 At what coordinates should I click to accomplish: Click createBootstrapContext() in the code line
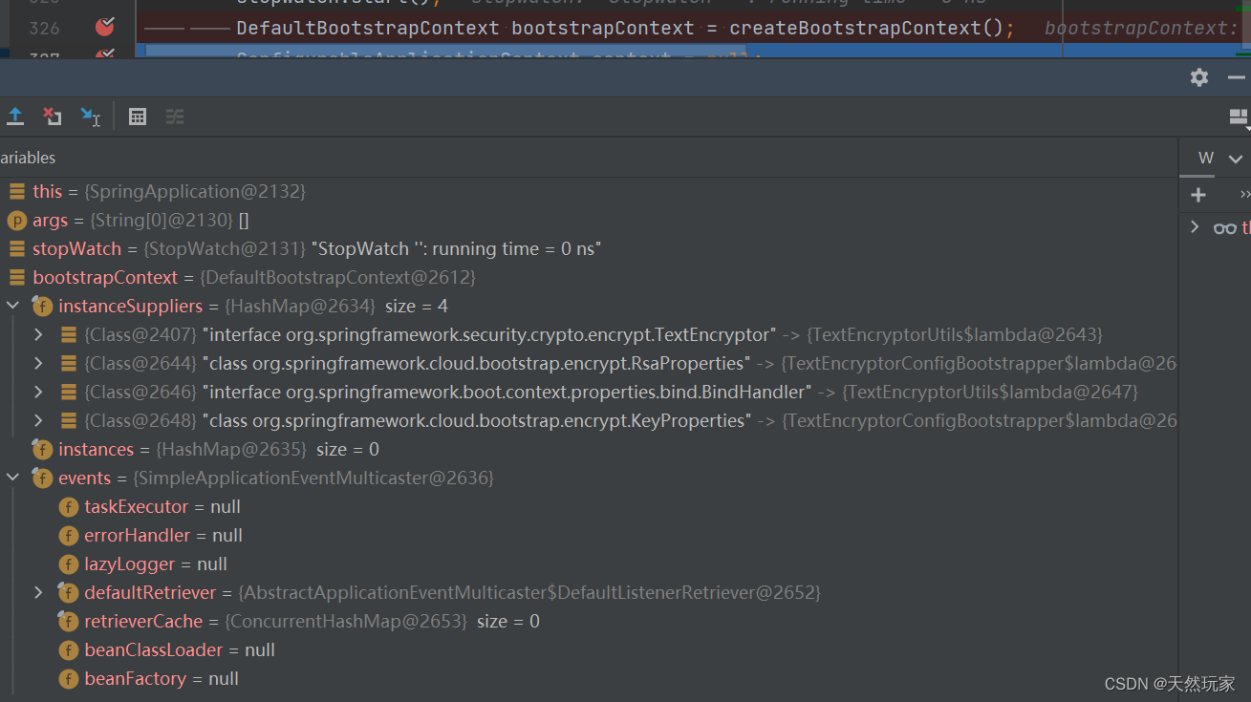coord(867,28)
